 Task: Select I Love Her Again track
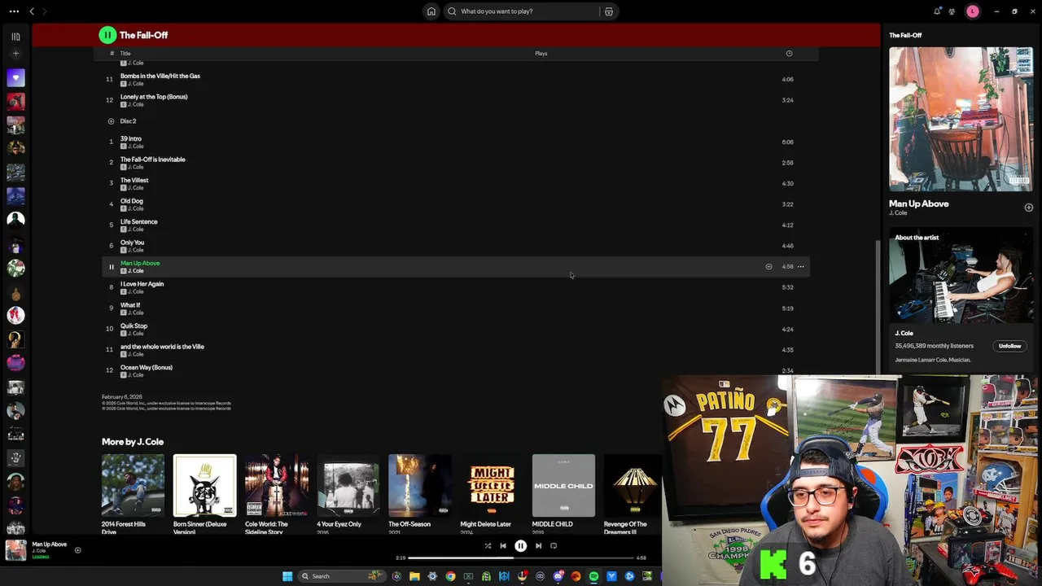[x=142, y=284]
